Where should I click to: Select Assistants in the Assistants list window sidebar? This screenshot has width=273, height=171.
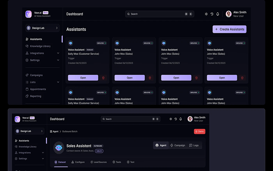tap(36, 39)
